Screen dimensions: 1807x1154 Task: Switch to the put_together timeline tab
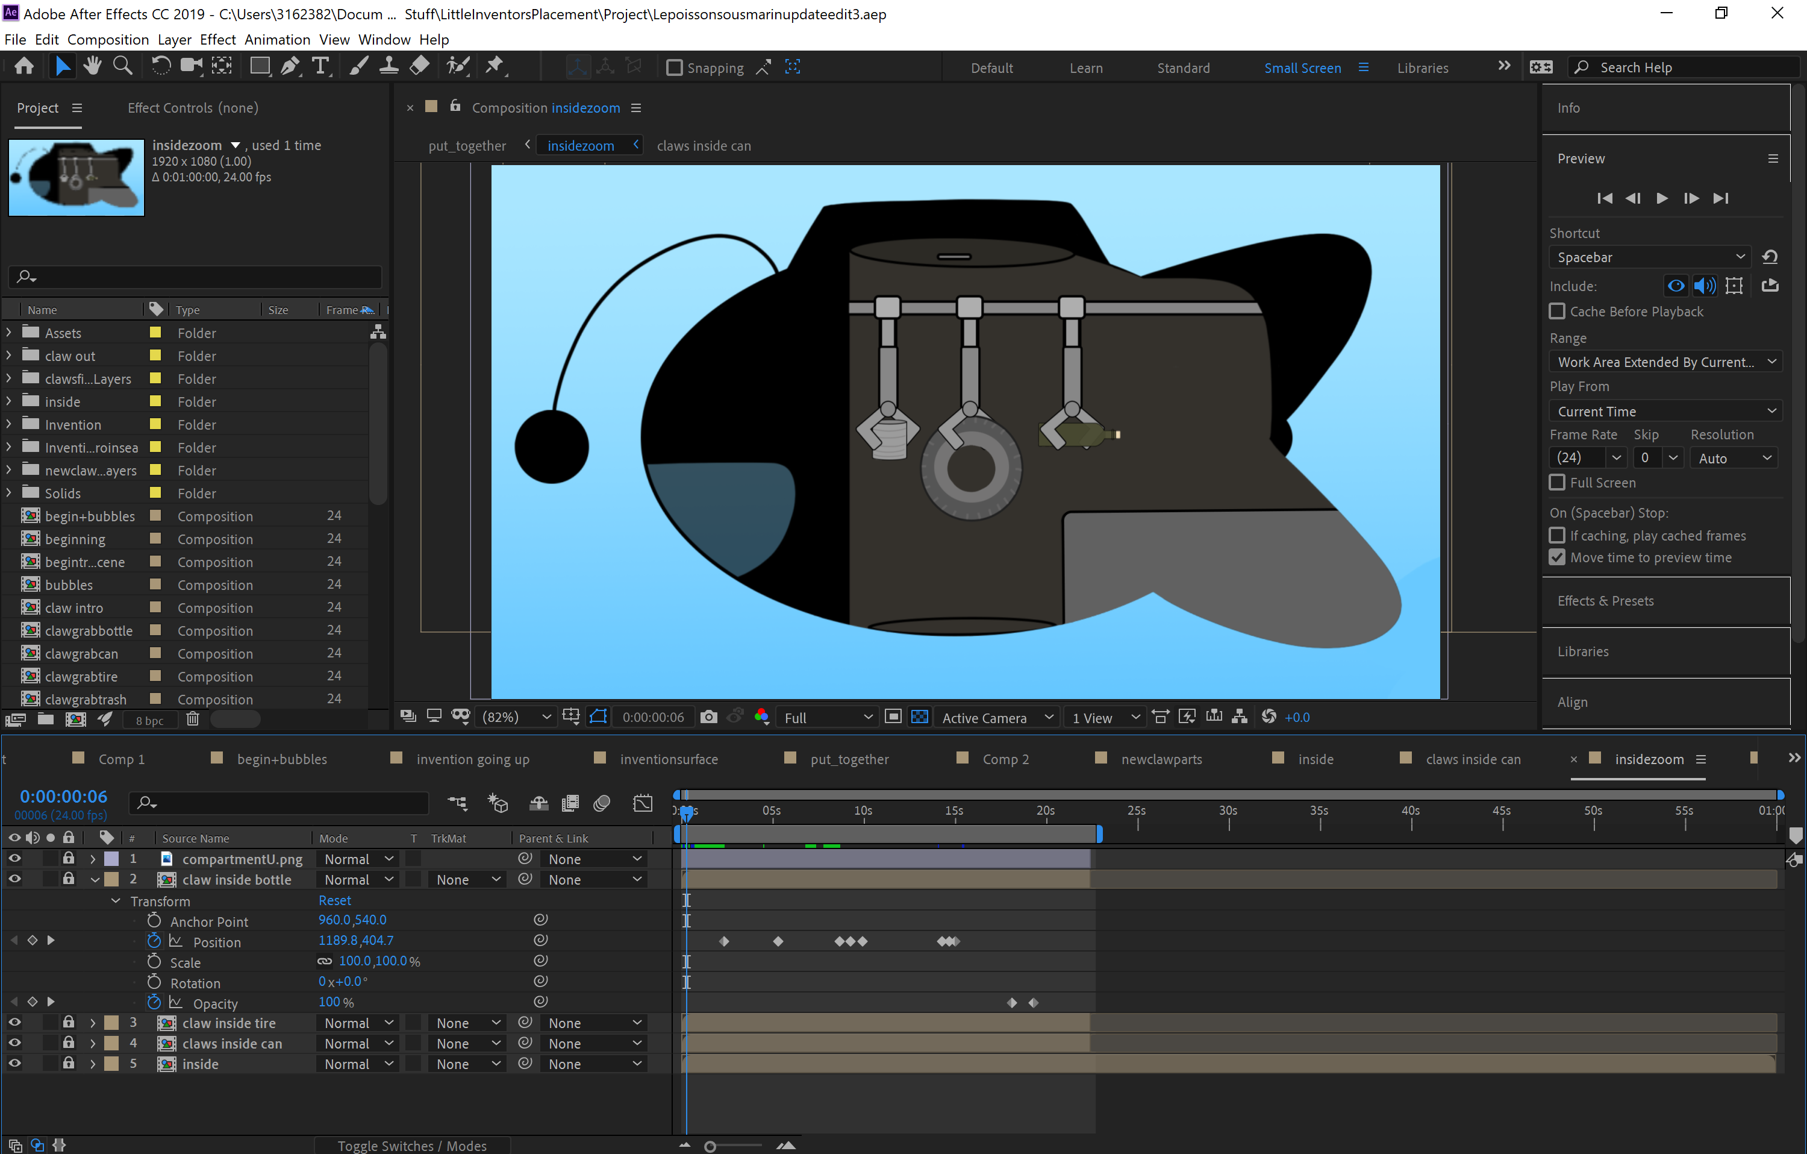849,759
